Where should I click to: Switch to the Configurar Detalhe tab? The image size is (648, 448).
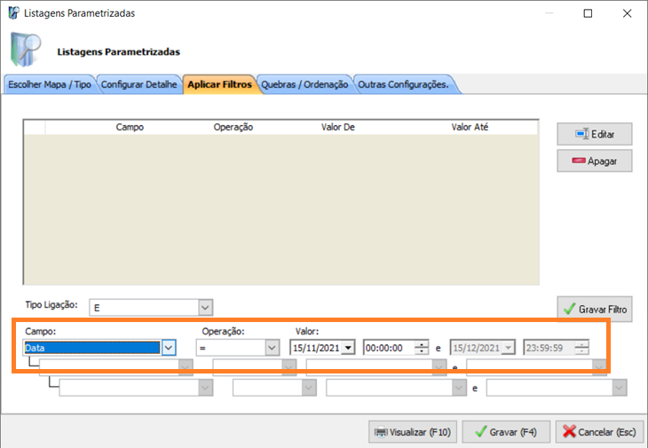[x=139, y=85]
